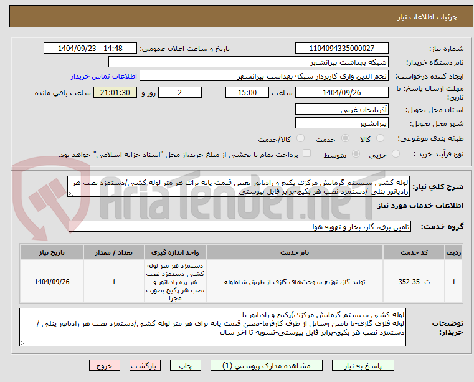Screen dimensions: 474x382
Task: Click the کد خدمت column header
Action: [414, 252]
